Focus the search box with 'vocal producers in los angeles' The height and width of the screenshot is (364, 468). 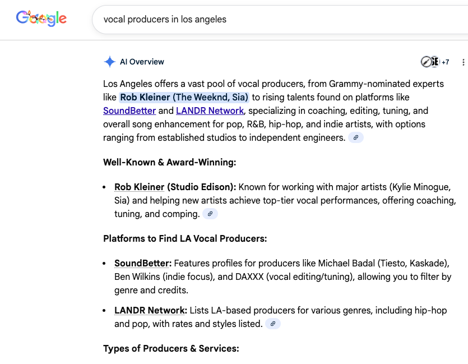pos(280,20)
